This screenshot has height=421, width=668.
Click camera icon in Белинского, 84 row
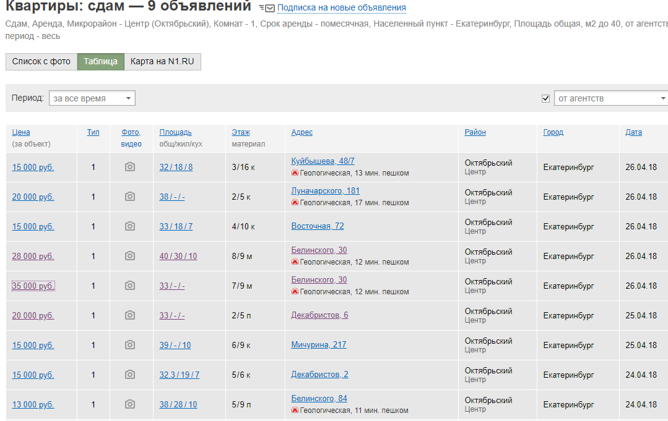pyautogui.click(x=129, y=404)
